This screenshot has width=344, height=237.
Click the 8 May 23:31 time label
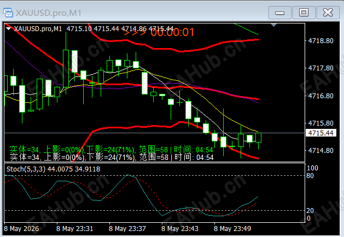[x=74, y=229]
